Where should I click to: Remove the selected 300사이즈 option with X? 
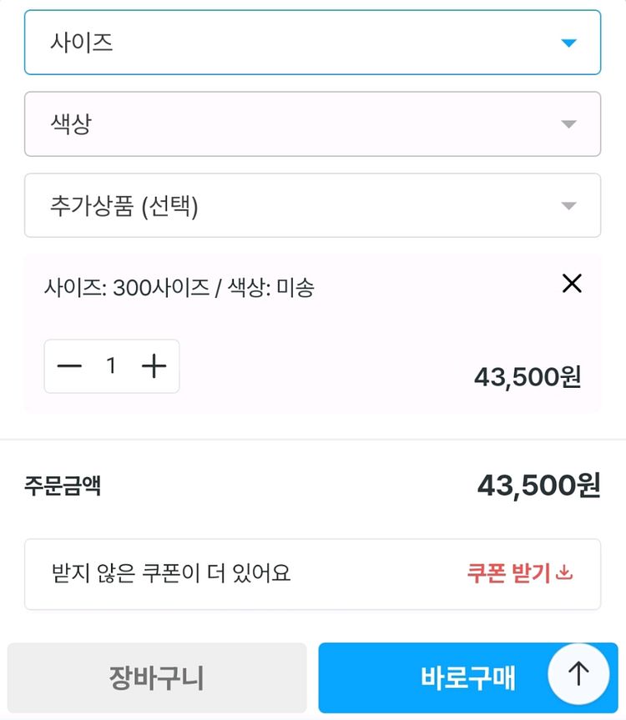click(x=572, y=284)
